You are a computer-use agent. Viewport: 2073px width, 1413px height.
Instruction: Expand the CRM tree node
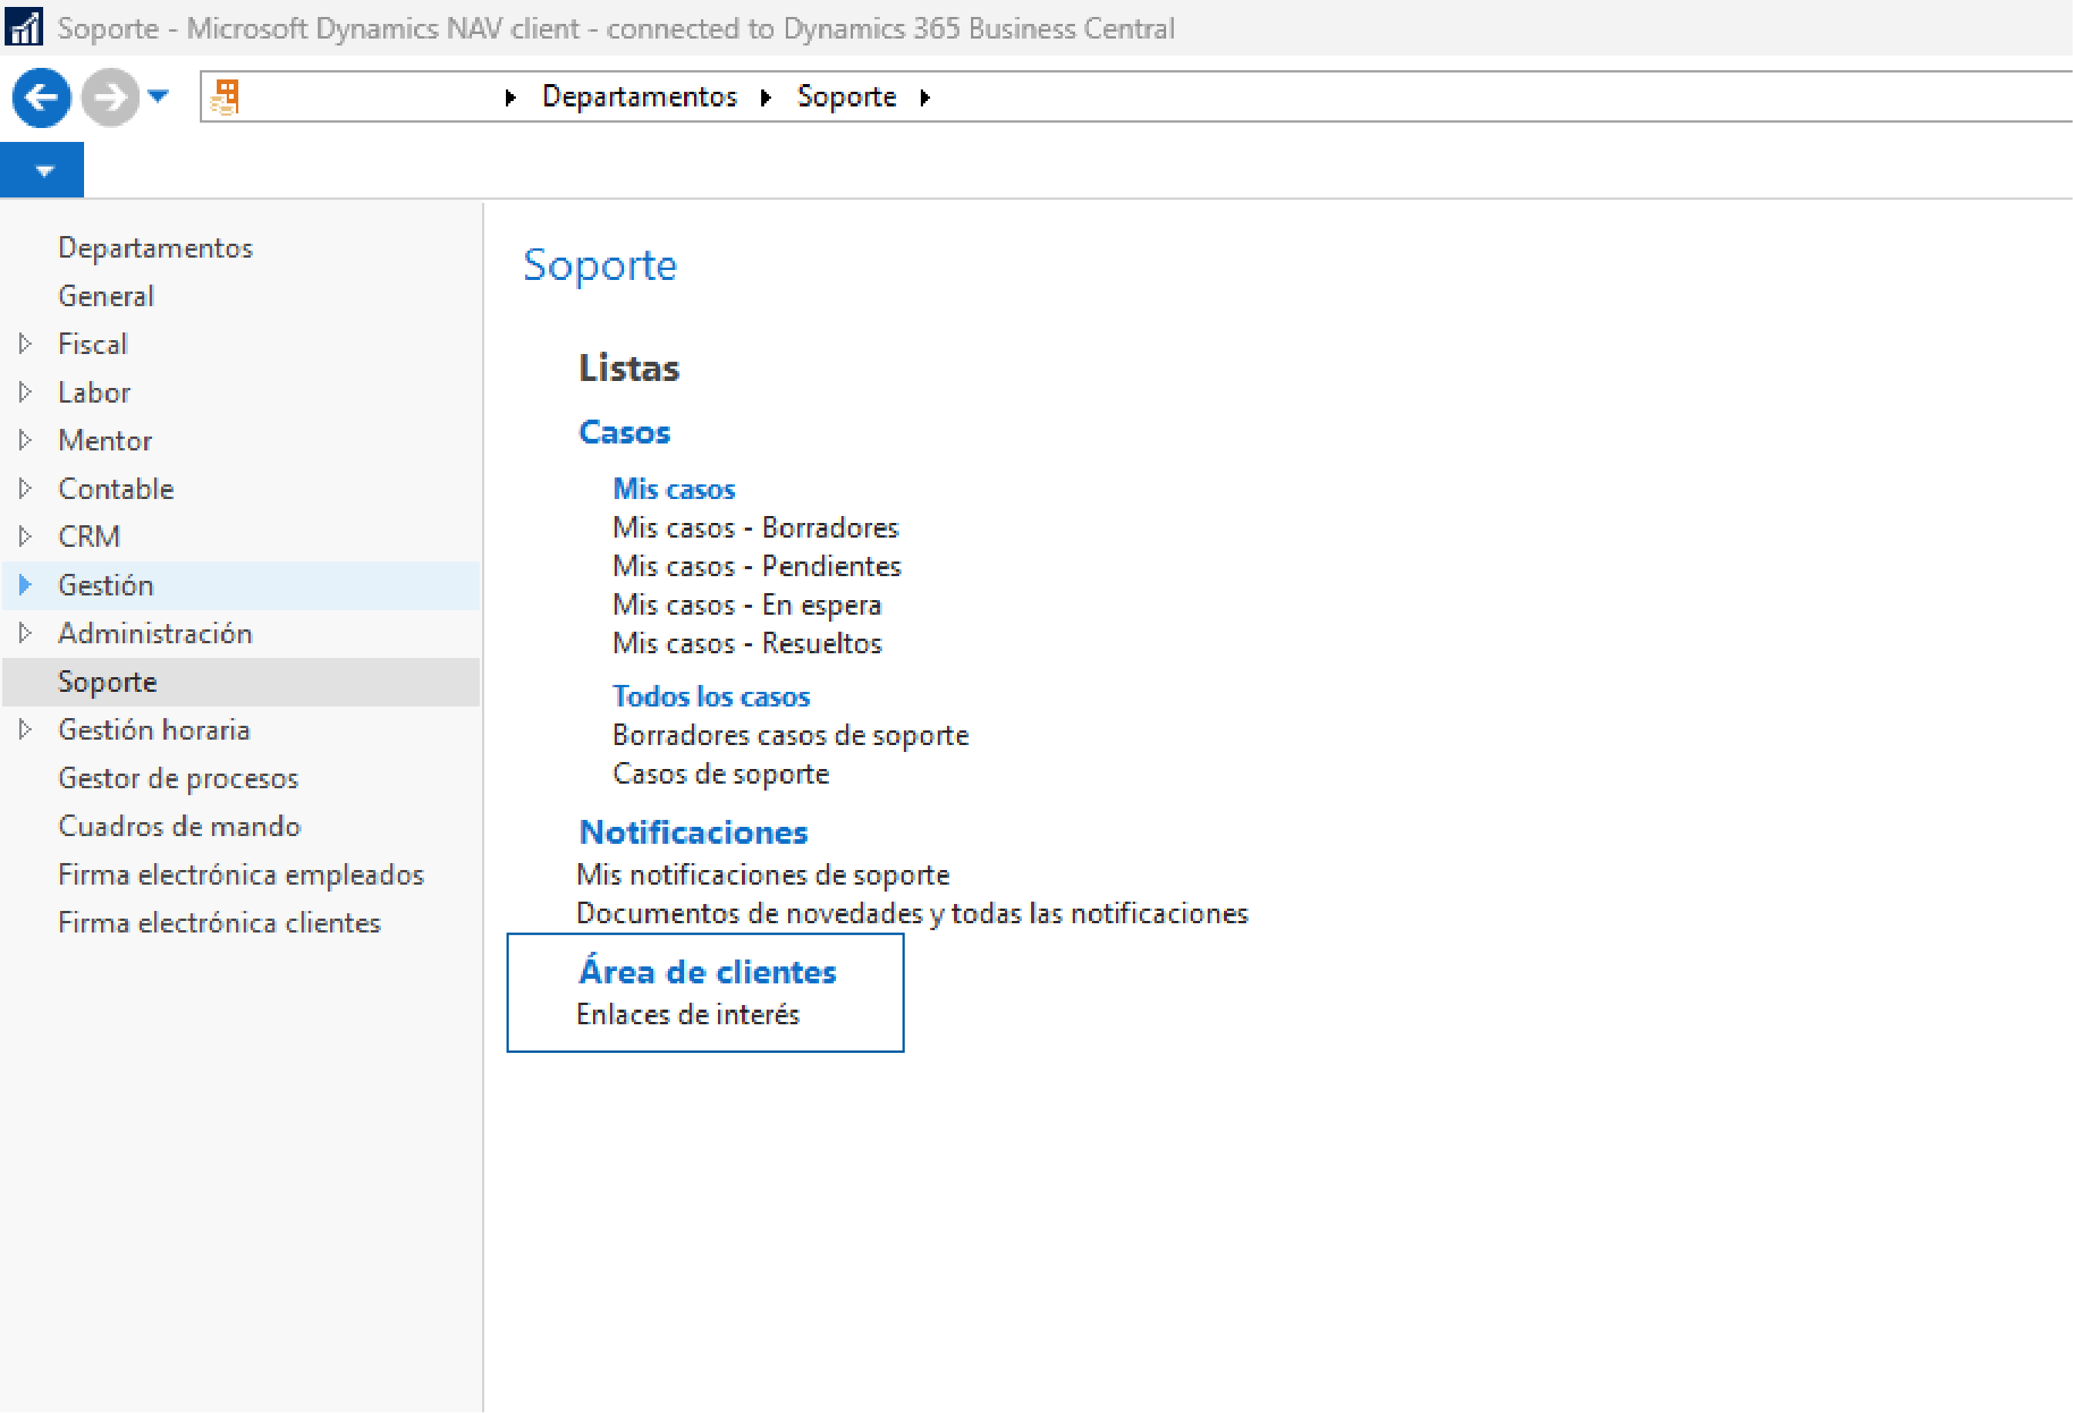(x=25, y=536)
